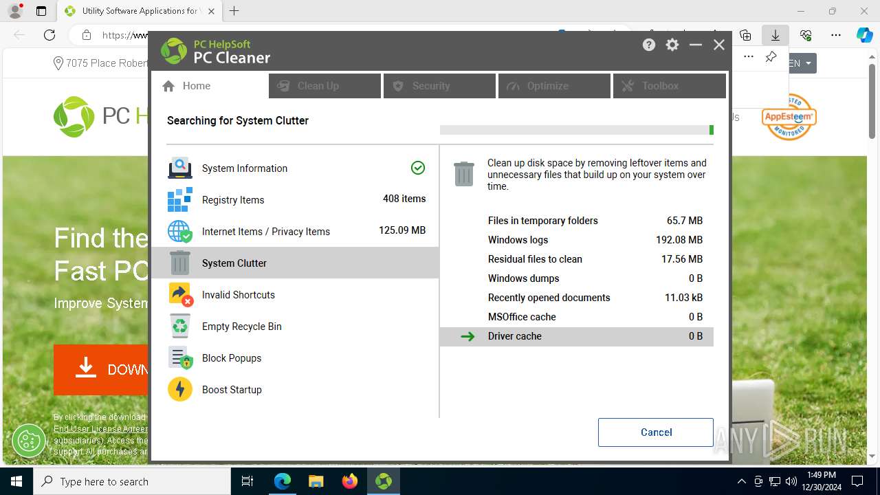
Task: Cancel the system clutter scan
Action: [x=656, y=432]
